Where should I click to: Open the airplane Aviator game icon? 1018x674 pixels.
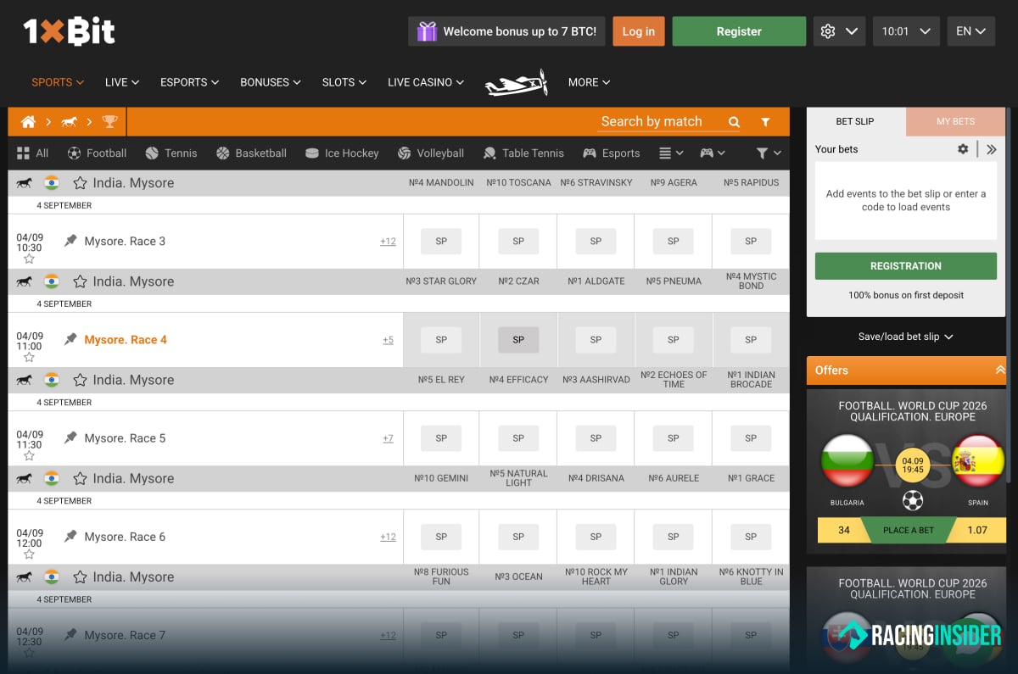pos(516,82)
